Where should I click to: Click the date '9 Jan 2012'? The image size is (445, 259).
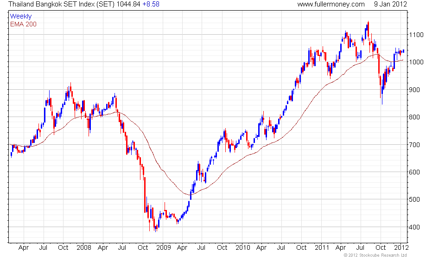click(x=390, y=4)
